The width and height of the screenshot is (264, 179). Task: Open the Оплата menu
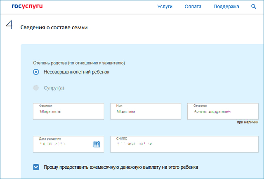[x=193, y=7]
